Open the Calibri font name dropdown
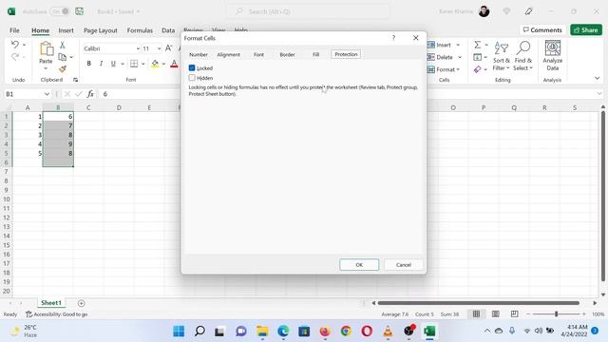The width and height of the screenshot is (608, 342). 138,48
